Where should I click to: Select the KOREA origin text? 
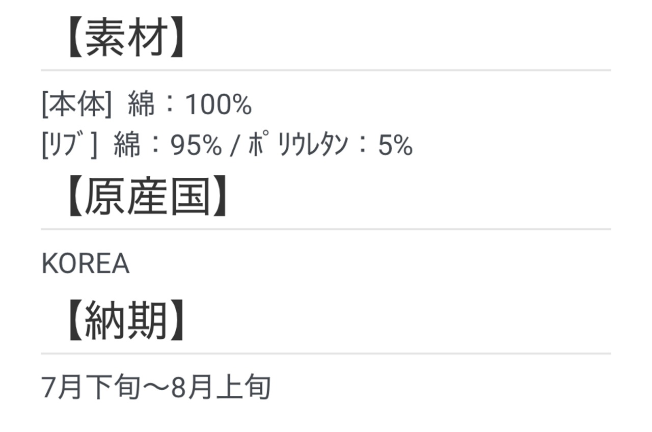coord(85,264)
